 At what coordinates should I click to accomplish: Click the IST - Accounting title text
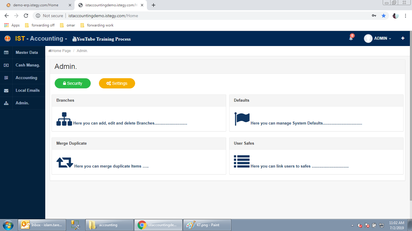tap(41, 38)
